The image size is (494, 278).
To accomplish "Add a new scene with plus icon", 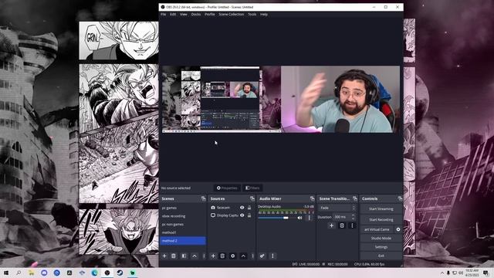I will [x=164, y=256].
